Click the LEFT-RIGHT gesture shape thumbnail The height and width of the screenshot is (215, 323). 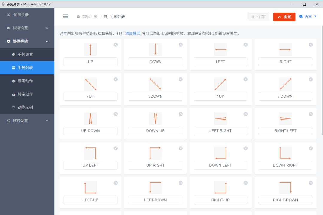(220, 119)
